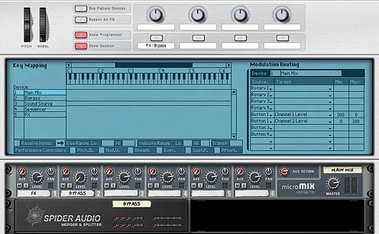The height and width of the screenshot is (234, 379).
Task: Click Min value 100 for Channel 1 Level
Action: [x=341, y=114]
